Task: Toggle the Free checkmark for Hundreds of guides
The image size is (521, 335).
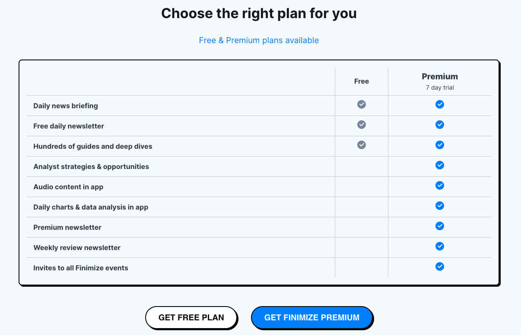Action: (361, 145)
